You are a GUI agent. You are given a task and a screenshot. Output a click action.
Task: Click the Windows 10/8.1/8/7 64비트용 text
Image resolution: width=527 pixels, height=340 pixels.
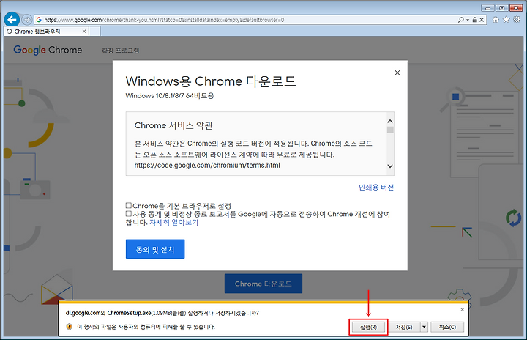point(170,95)
